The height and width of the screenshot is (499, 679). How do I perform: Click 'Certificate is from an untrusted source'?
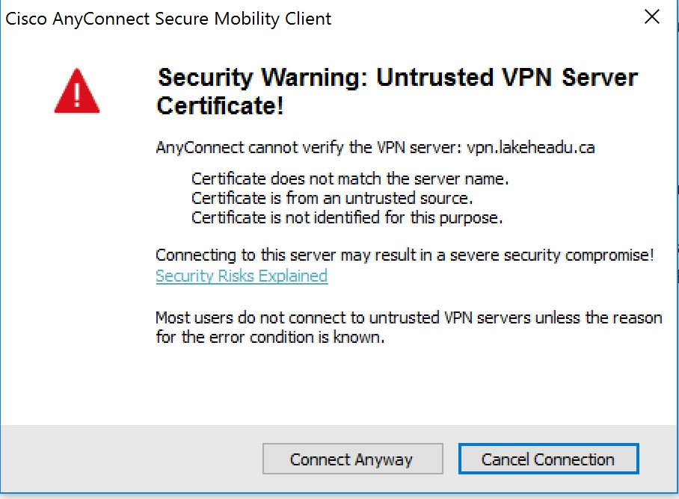coord(332,199)
